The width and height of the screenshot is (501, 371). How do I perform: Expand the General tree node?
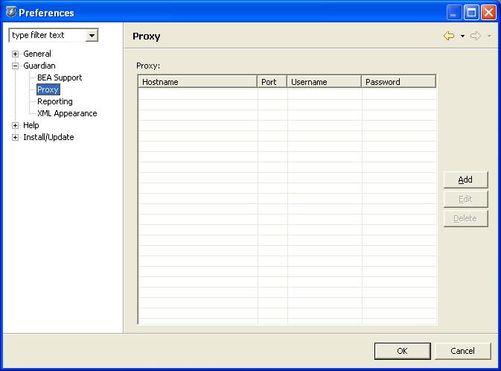(15, 54)
